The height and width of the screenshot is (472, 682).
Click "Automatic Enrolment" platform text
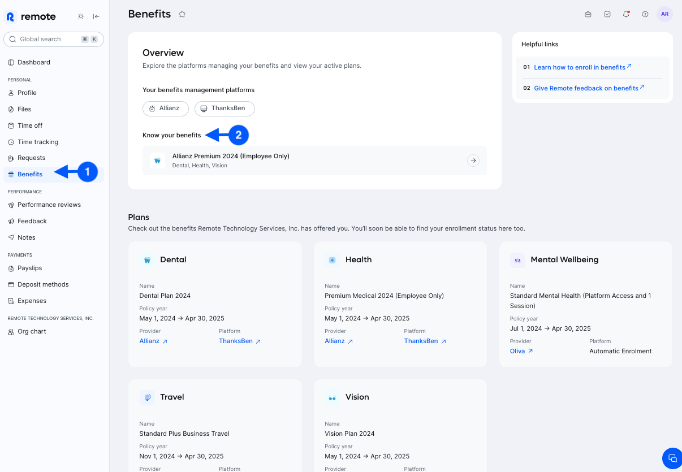[620, 352]
